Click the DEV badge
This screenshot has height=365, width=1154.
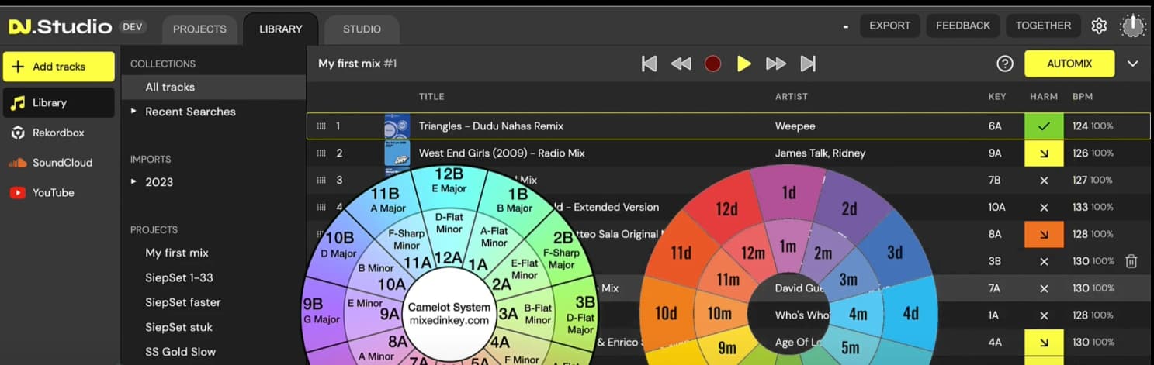(x=133, y=26)
